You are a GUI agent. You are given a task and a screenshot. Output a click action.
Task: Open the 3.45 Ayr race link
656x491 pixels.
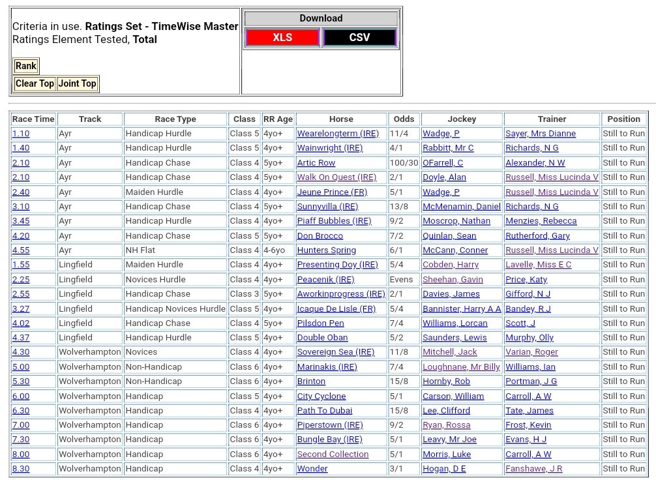pos(21,221)
